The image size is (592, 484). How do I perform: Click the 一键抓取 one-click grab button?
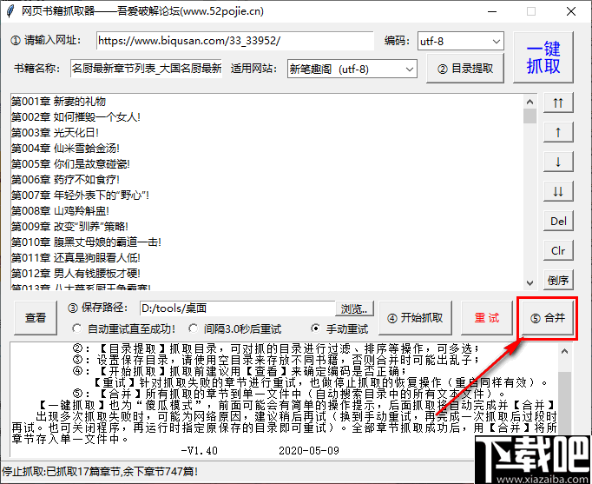coord(543,57)
